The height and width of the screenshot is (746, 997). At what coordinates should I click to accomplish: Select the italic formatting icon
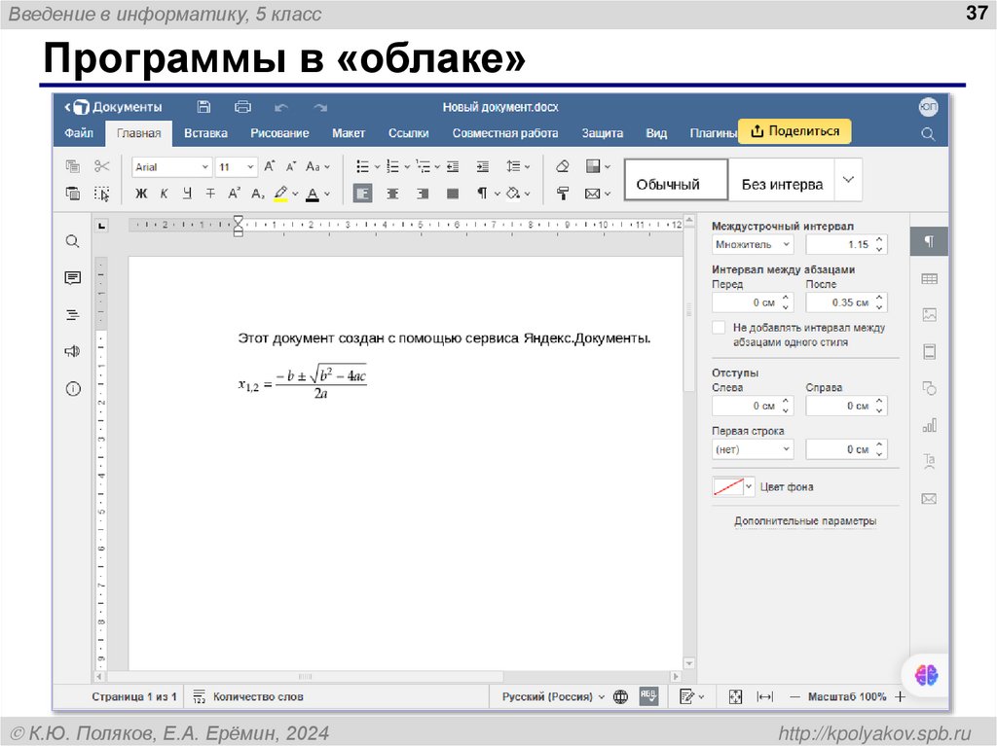click(166, 193)
